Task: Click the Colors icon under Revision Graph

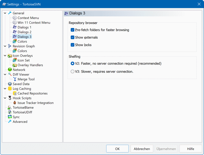Action: tap(15, 51)
